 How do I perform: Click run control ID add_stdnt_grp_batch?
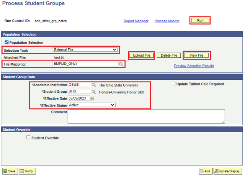pos(51,21)
